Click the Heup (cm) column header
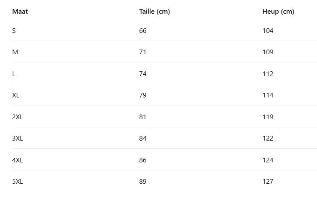Image resolution: width=317 pixels, height=200 pixels. pos(278,12)
